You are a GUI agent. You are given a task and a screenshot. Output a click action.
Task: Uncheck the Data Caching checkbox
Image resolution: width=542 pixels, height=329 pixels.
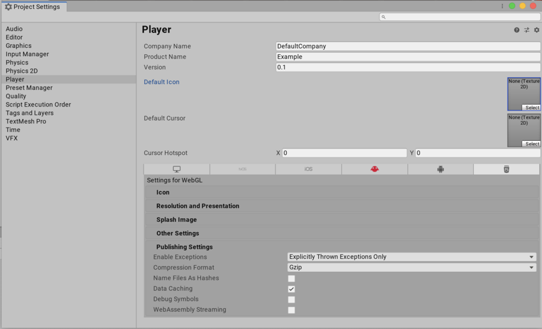[x=291, y=289]
